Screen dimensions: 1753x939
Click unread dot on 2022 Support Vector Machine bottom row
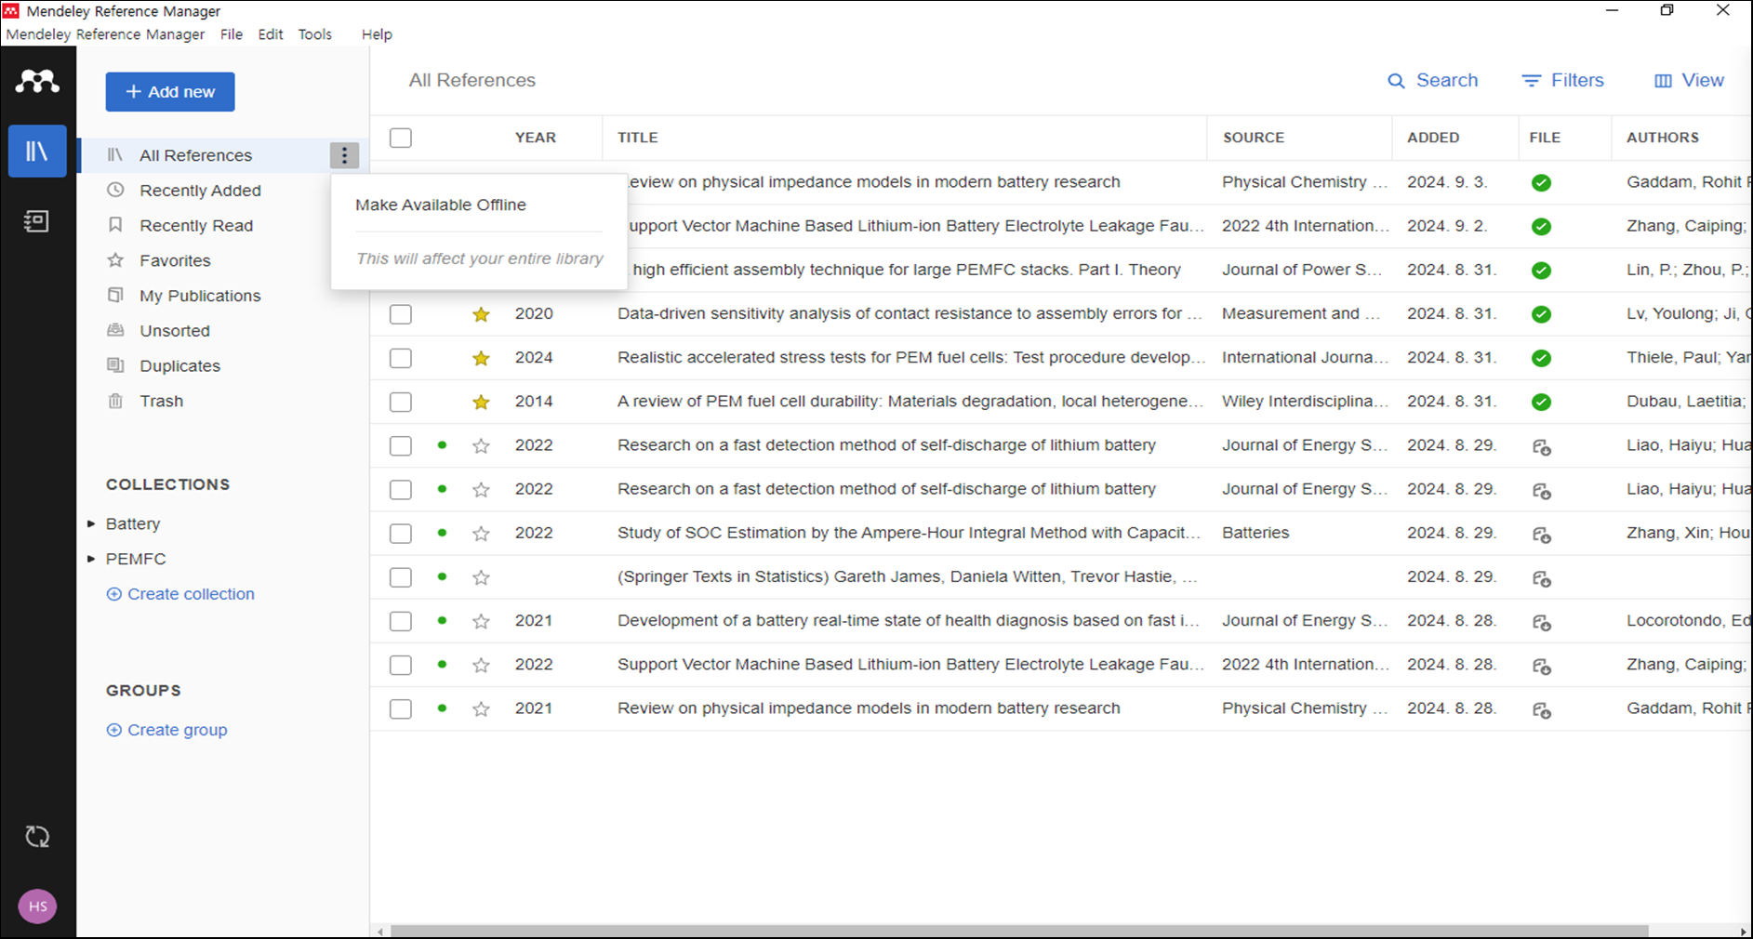(442, 664)
